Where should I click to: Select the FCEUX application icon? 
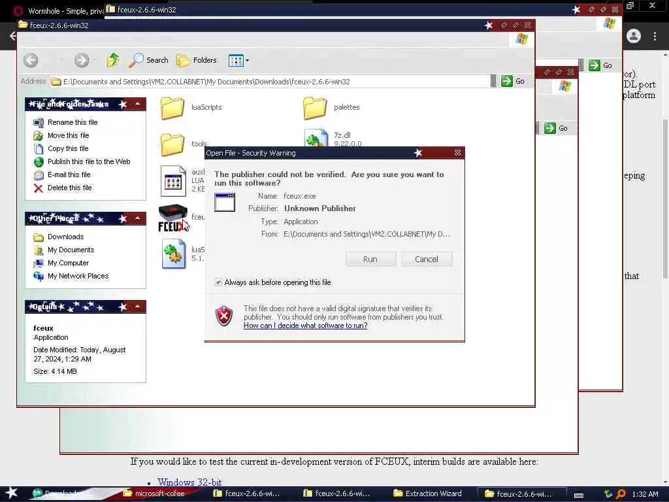pyautogui.click(x=172, y=218)
